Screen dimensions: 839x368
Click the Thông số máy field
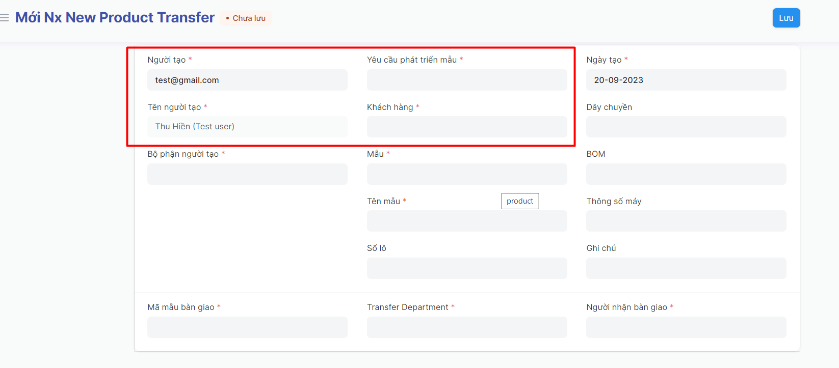pos(686,221)
